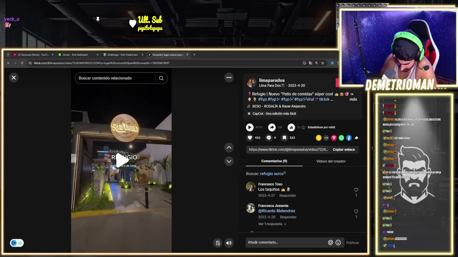Like Francesco Toso's comment
Screen dimensions: 458x257
point(356,190)
